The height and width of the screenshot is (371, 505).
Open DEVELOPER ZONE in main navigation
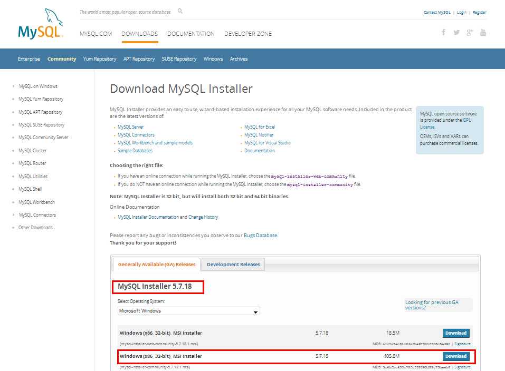[248, 34]
